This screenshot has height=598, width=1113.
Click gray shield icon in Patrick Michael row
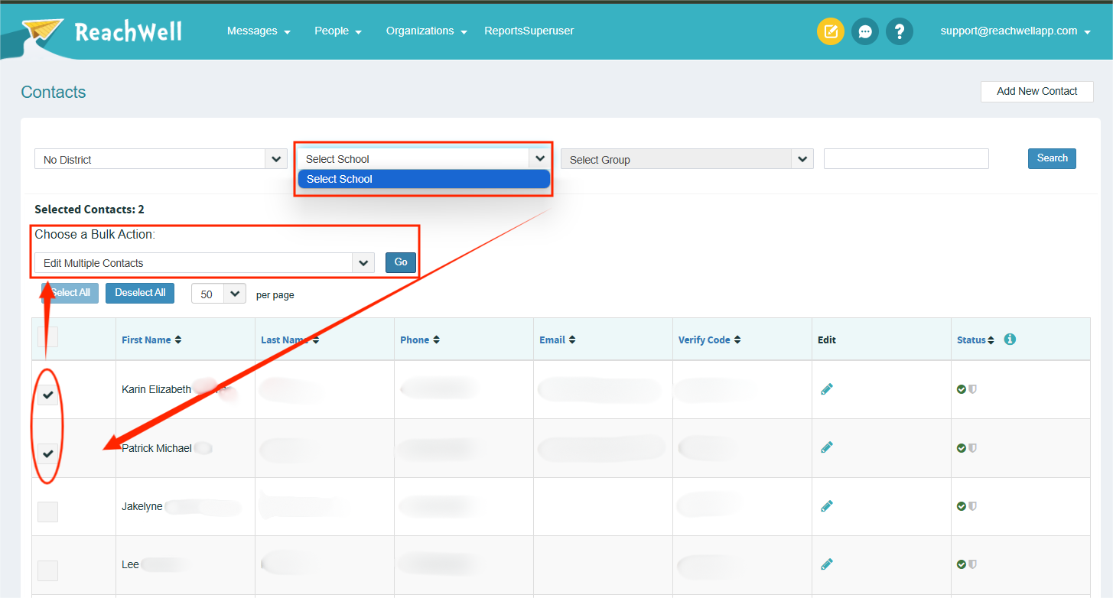(972, 448)
